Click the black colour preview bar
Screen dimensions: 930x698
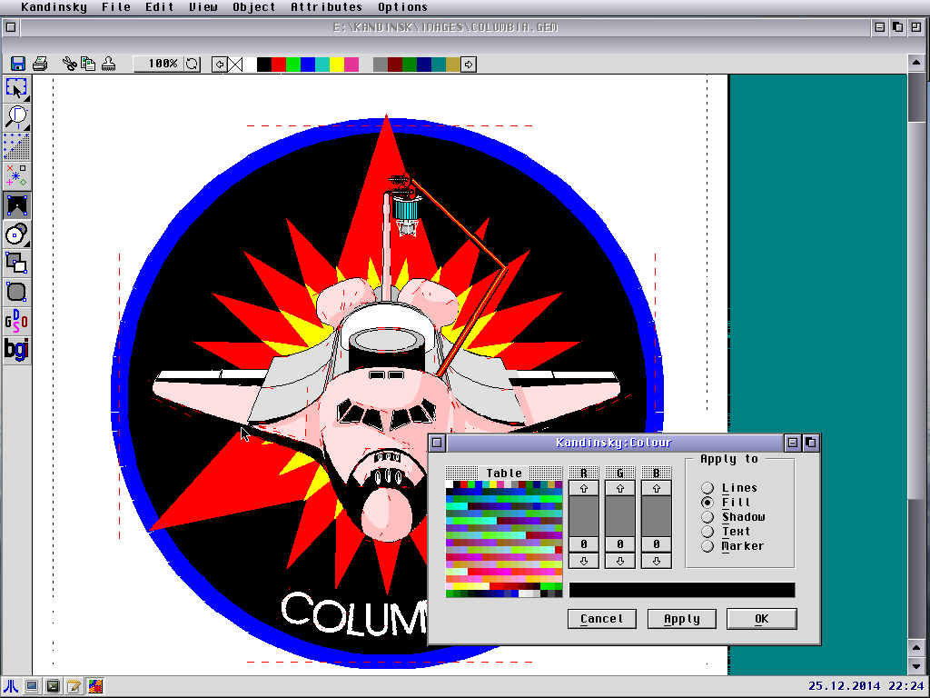coord(682,590)
